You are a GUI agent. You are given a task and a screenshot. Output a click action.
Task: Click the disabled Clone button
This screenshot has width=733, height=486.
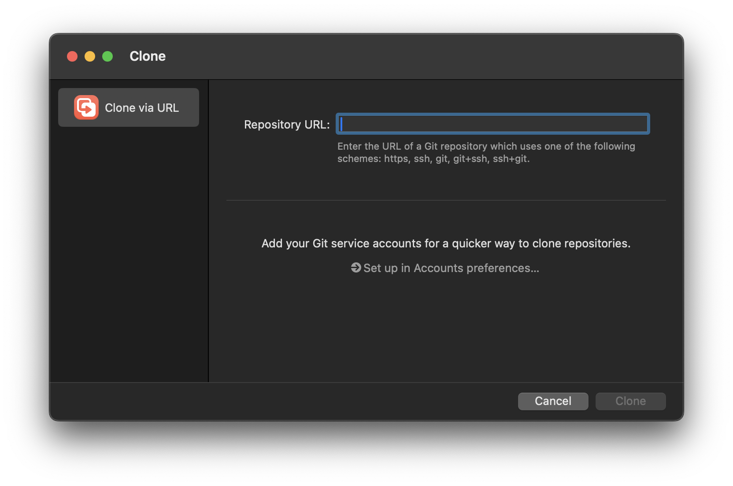click(630, 401)
